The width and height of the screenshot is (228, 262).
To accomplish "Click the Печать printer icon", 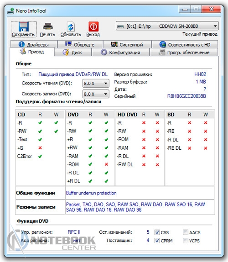I will pyautogui.click(x=48, y=26).
